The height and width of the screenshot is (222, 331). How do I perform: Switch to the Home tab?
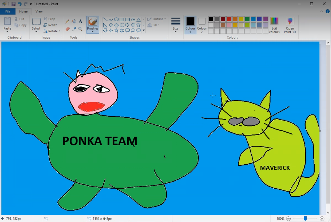(x=23, y=11)
